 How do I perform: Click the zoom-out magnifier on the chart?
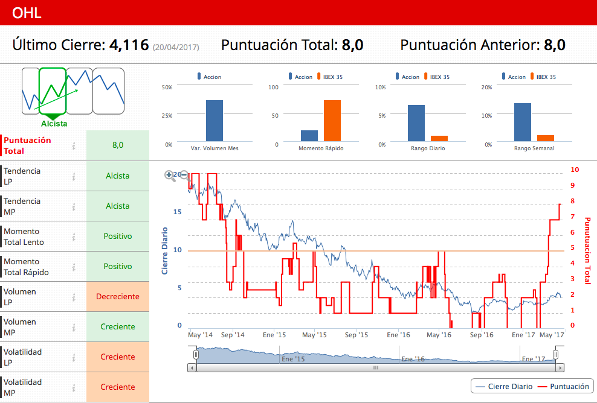185,176
